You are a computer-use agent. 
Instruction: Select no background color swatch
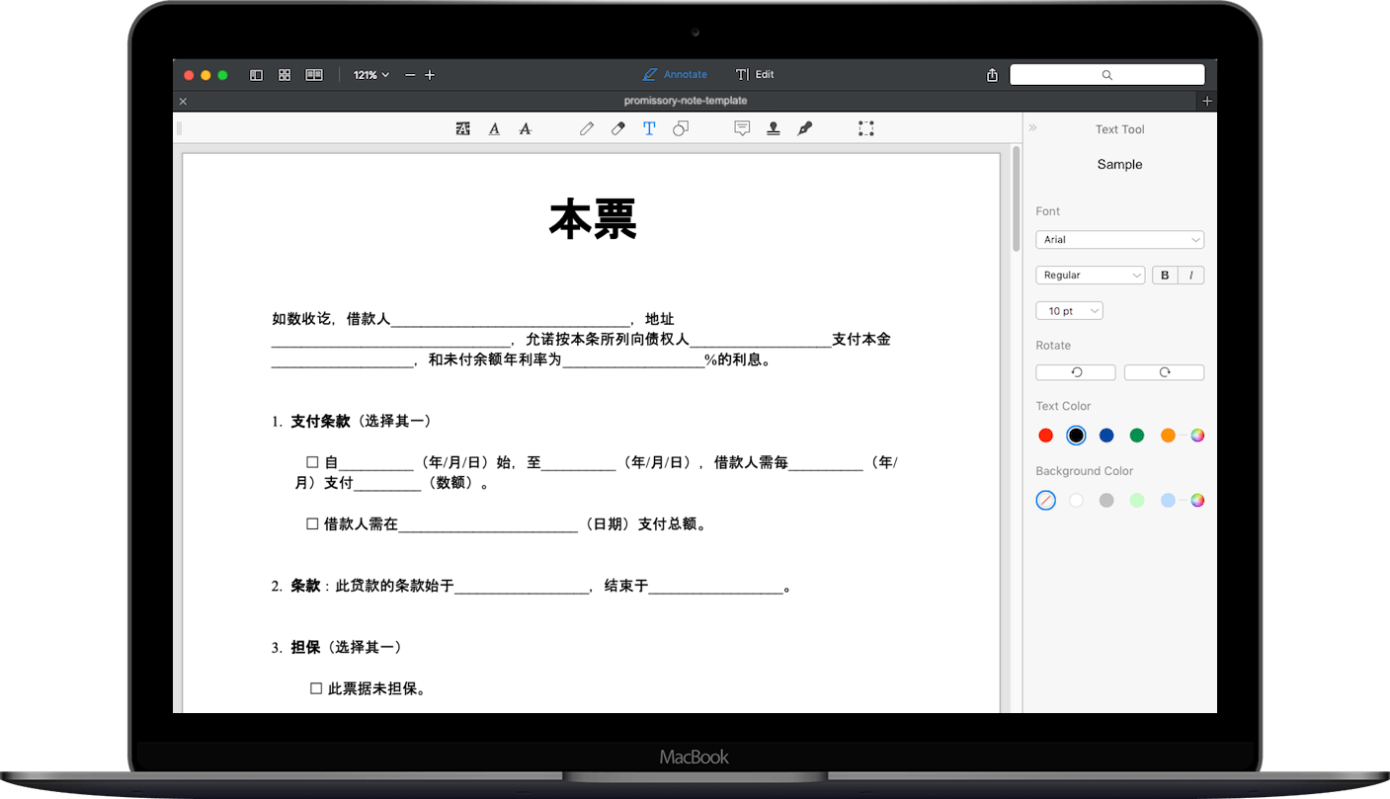(1046, 501)
